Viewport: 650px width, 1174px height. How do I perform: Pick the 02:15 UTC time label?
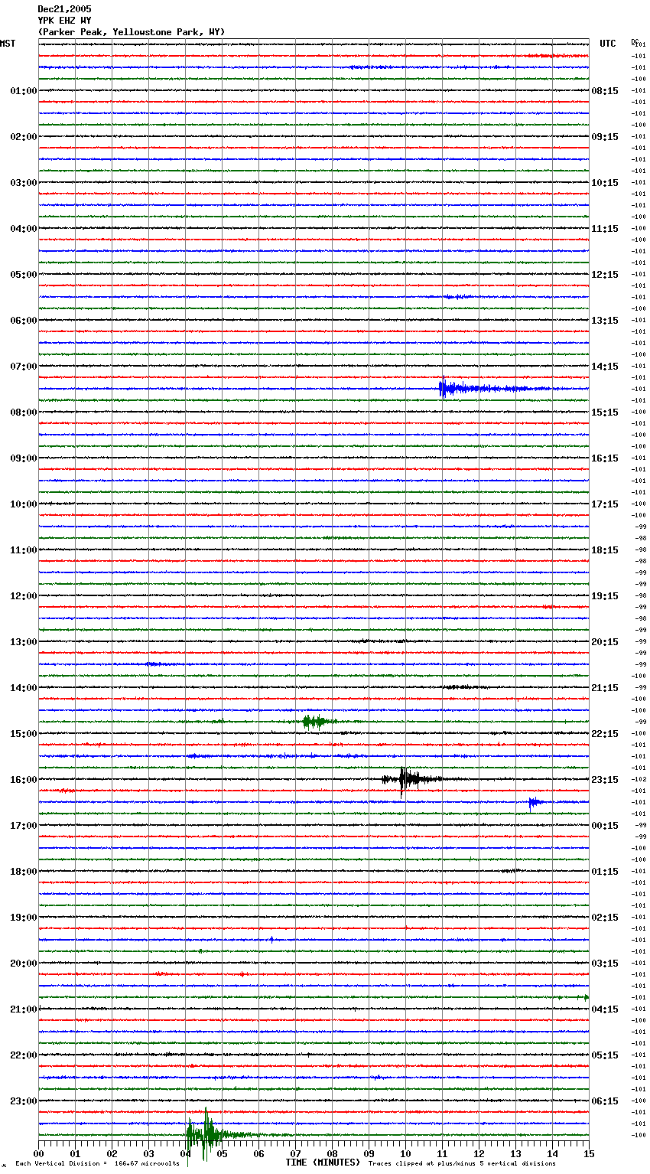(x=605, y=918)
